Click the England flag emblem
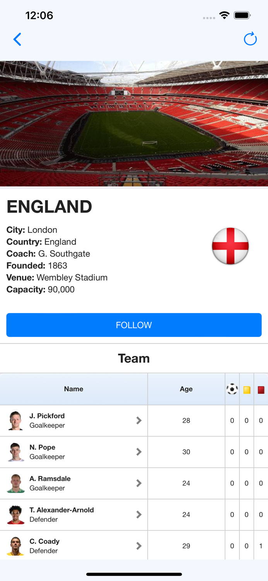 [x=230, y=246]
